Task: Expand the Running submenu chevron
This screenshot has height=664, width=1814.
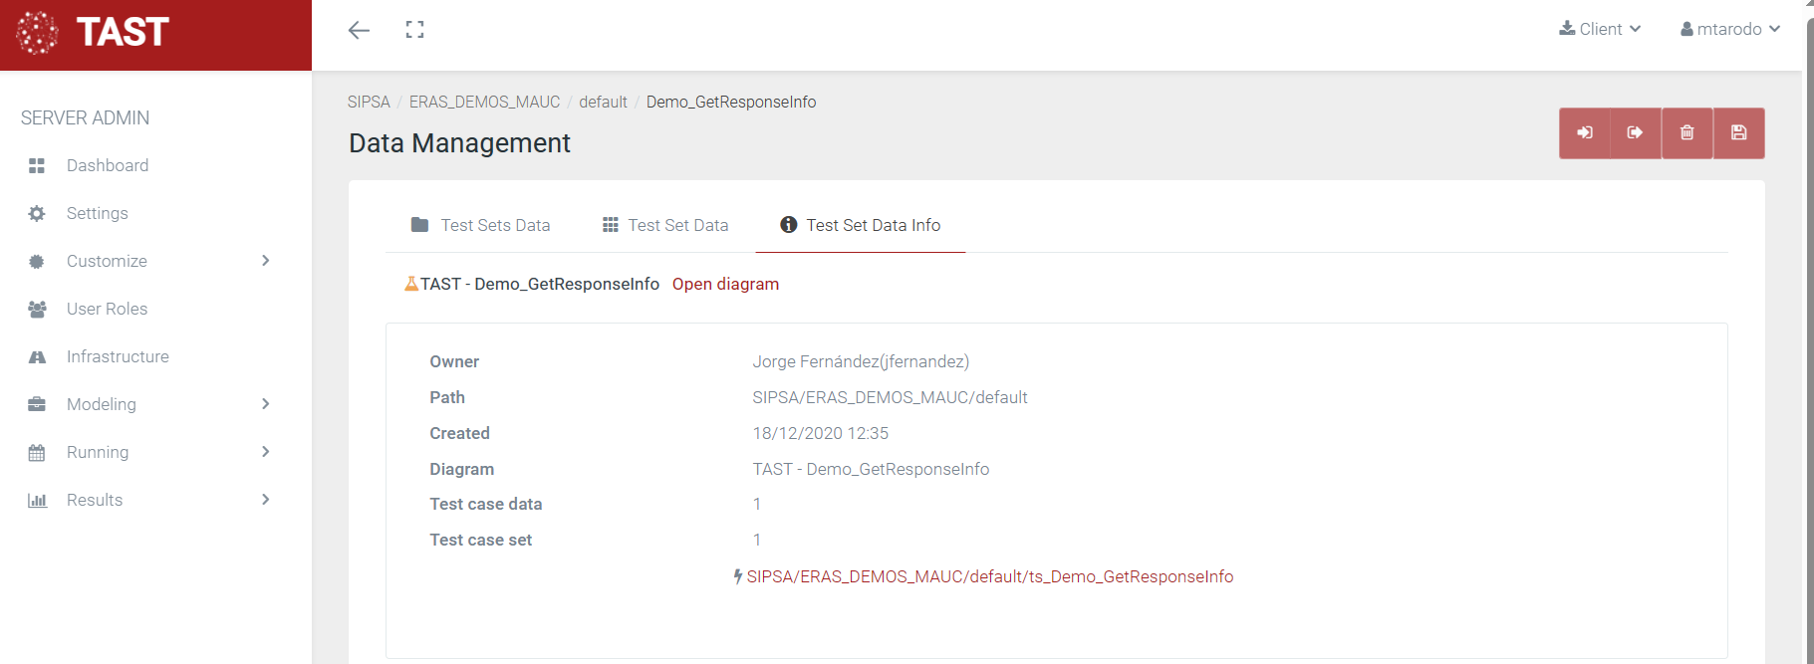Action: [x=265, y=452]
